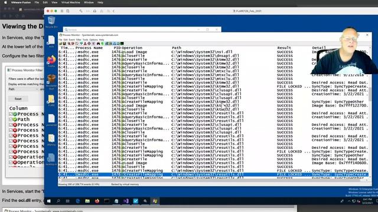Click the Detail column header

(x=319, y=48)
